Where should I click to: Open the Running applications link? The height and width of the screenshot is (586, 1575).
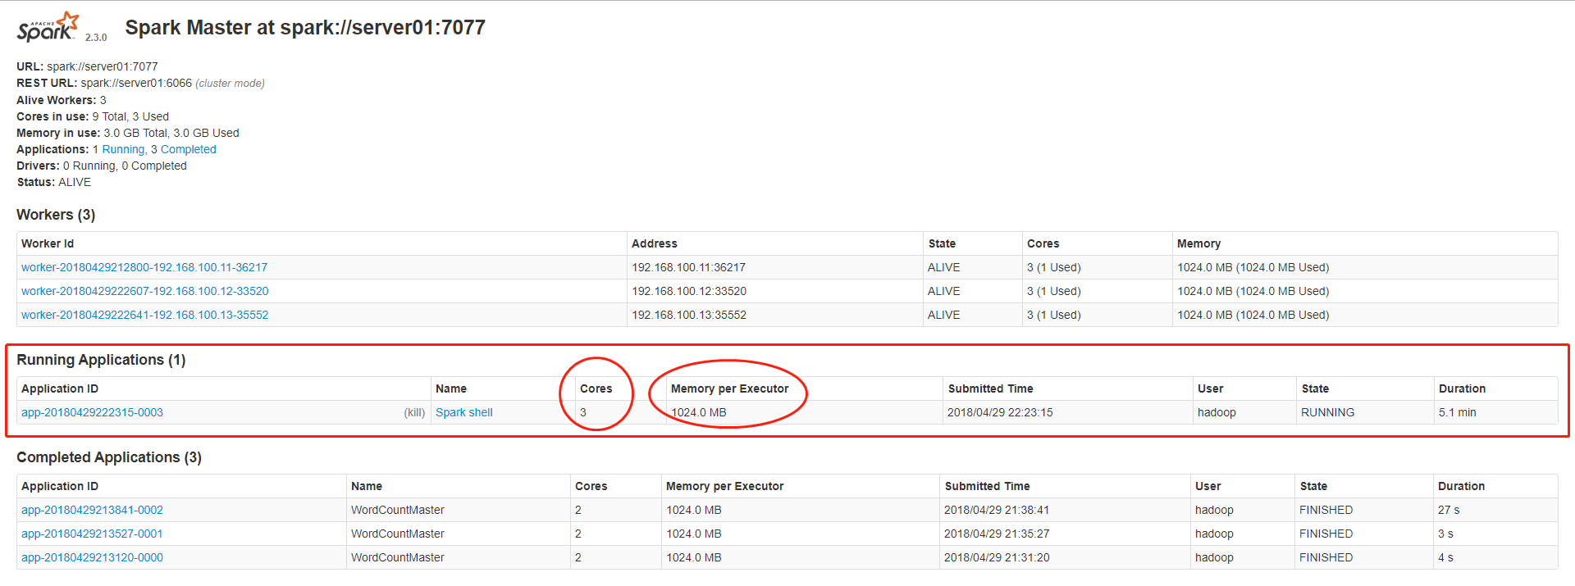(x=125, y=149)
